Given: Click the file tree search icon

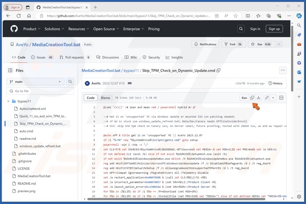Looking at the screenshot, I should pos(70,82).
